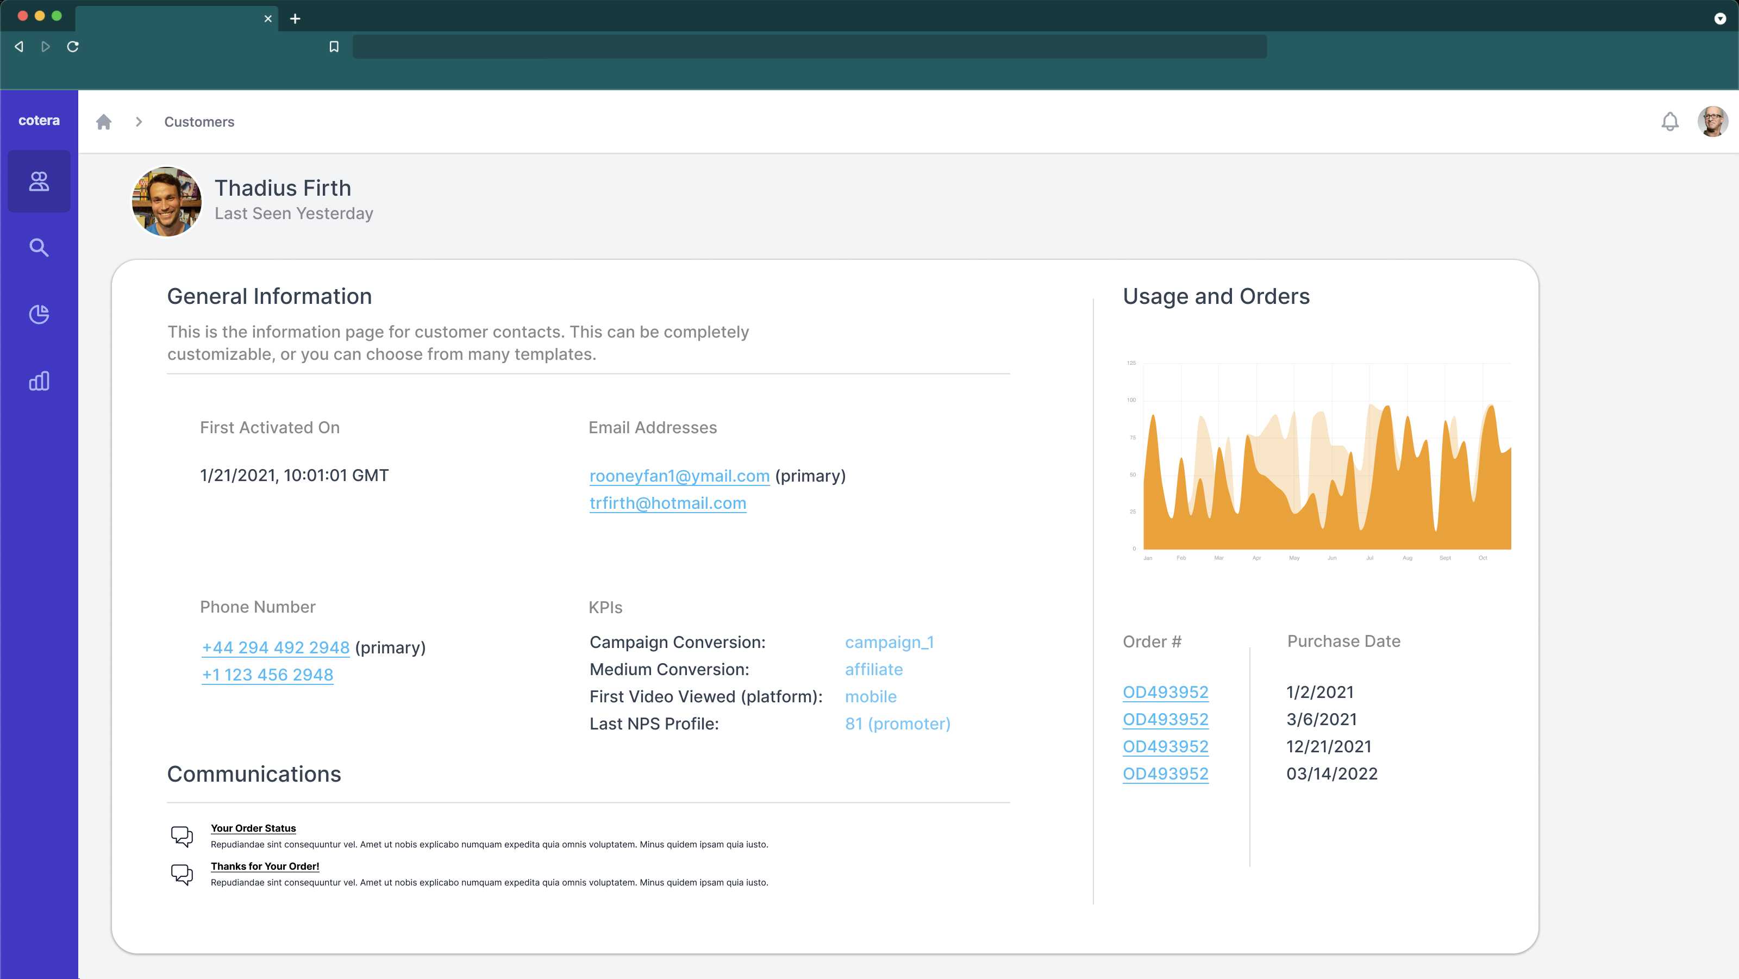
Task: Open the bar chart reports icon
Action: [x=39, y=380]
